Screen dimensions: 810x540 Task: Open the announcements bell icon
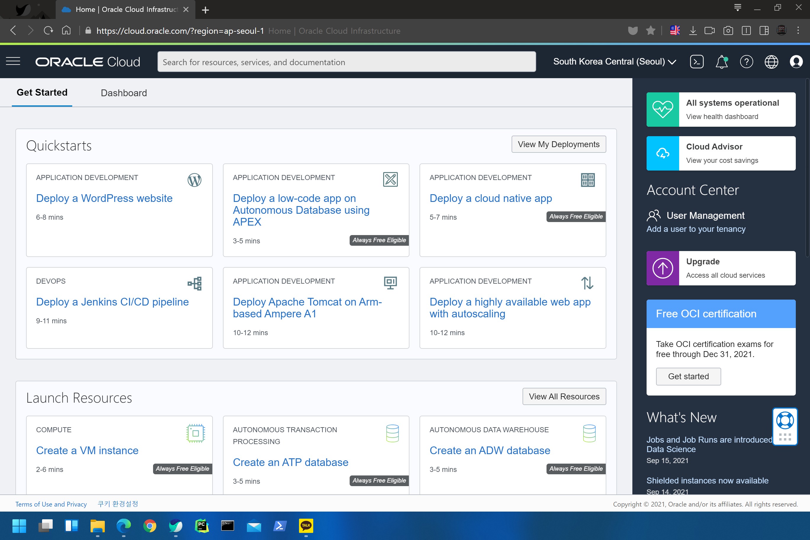tap(721, 62)
